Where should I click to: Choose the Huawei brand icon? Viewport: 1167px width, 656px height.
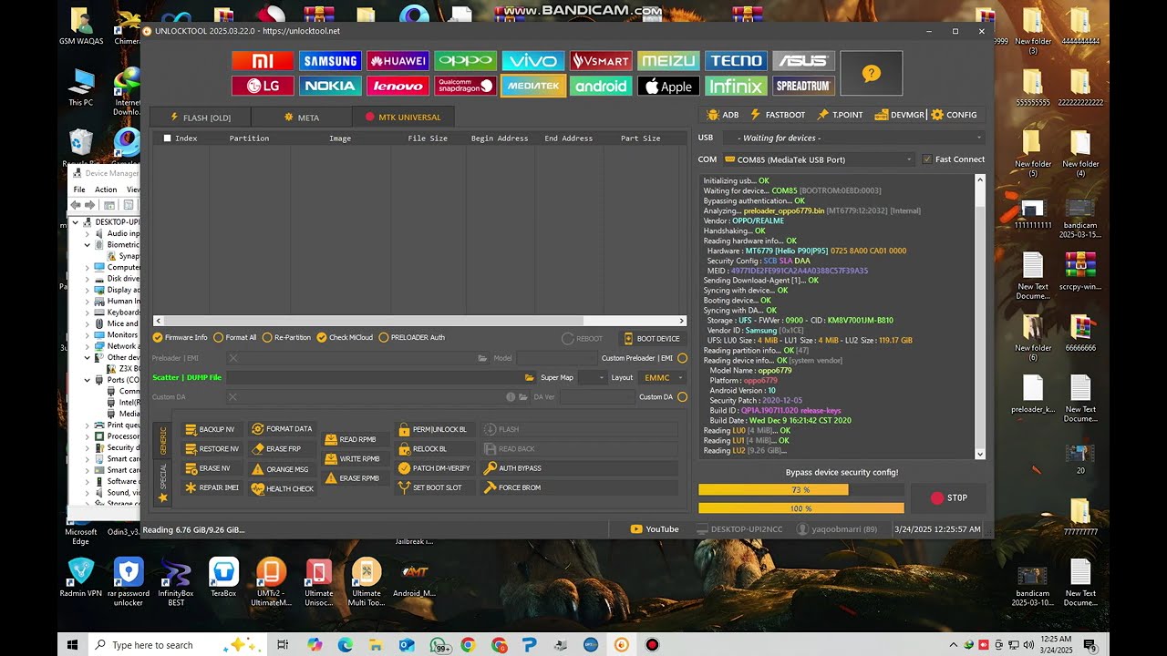(x=398, y=61)
